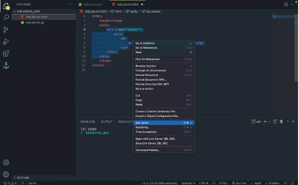Open the Source Control view icon
299x185 pixels.
click(x=6, y=29)
